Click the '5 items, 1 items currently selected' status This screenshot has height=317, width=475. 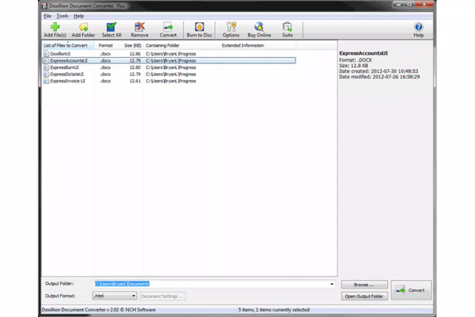274,309
